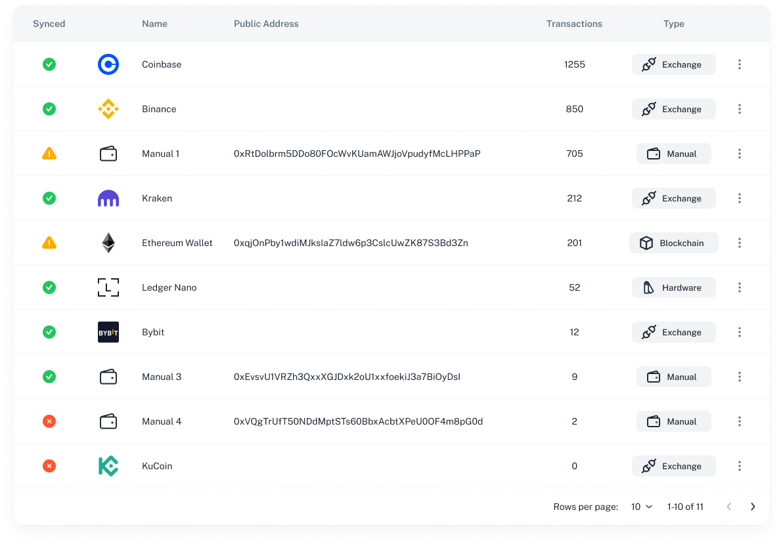The width and height of the screenshot is (783, 546).
Task: Go to the next page of results
Action: [753, 507]
